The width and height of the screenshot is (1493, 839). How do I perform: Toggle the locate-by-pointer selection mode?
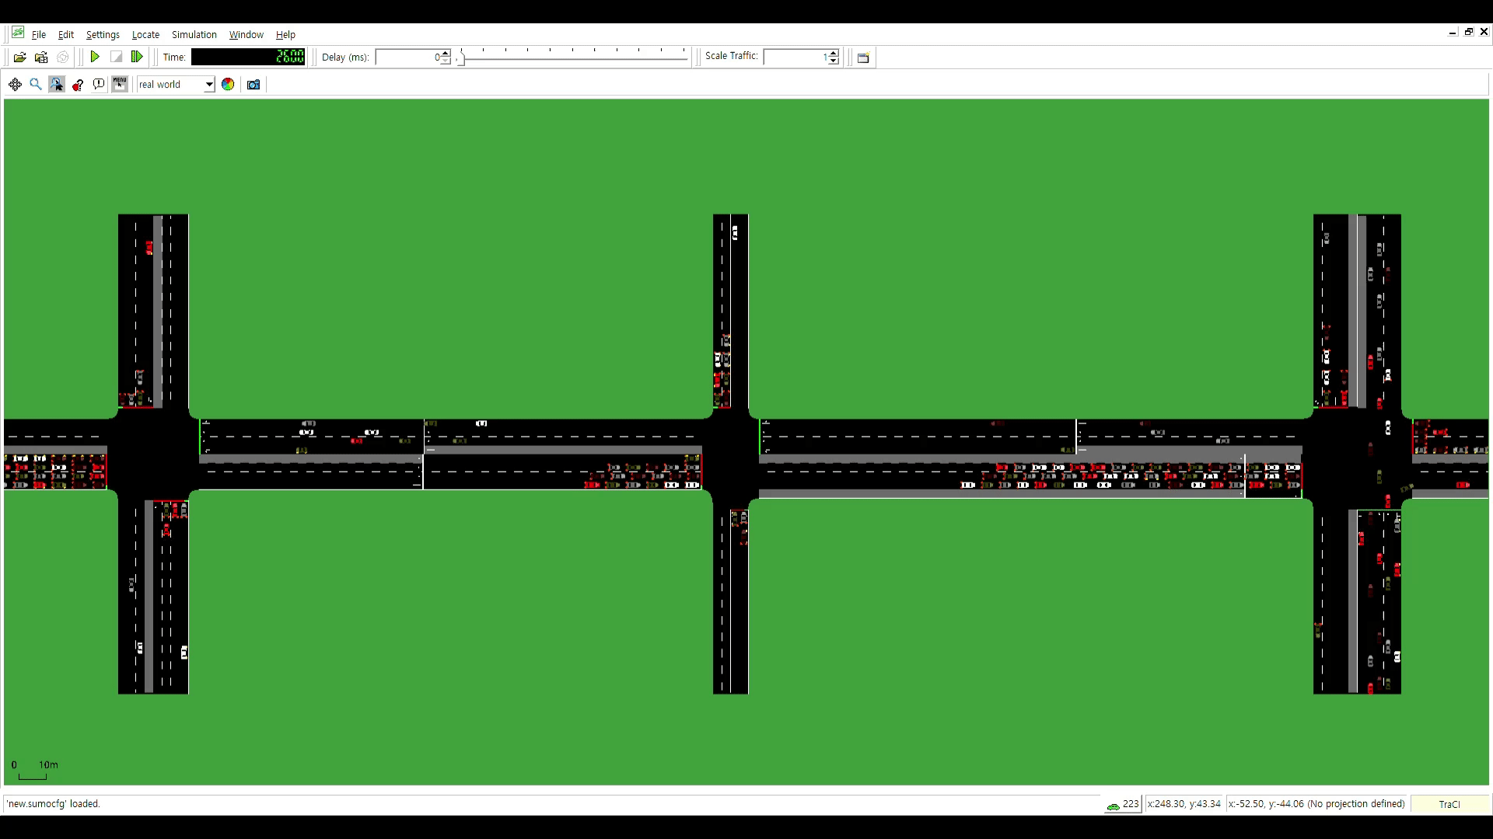pyautogui.click(x=57, y=85)
